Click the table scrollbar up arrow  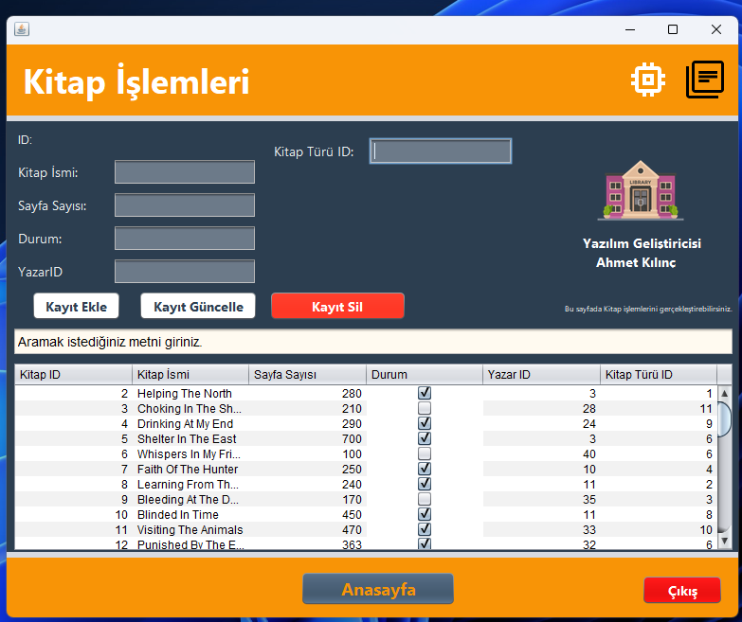tap(724, 393)
